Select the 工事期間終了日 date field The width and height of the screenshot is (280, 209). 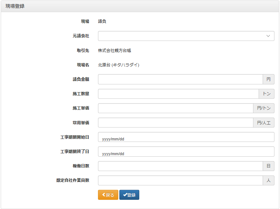pos(186,151)
